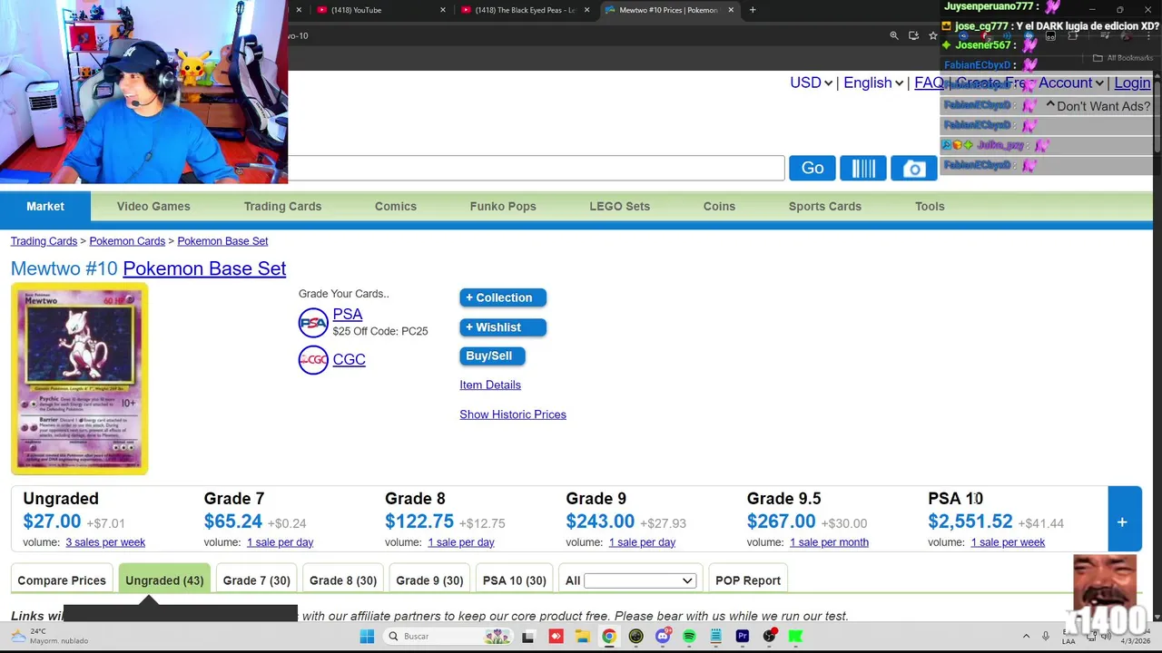This screenshot has height=653, width=1162.
Task: Click the Buy/Sell button
Action: pyautogui.click(x=492, y=356)
